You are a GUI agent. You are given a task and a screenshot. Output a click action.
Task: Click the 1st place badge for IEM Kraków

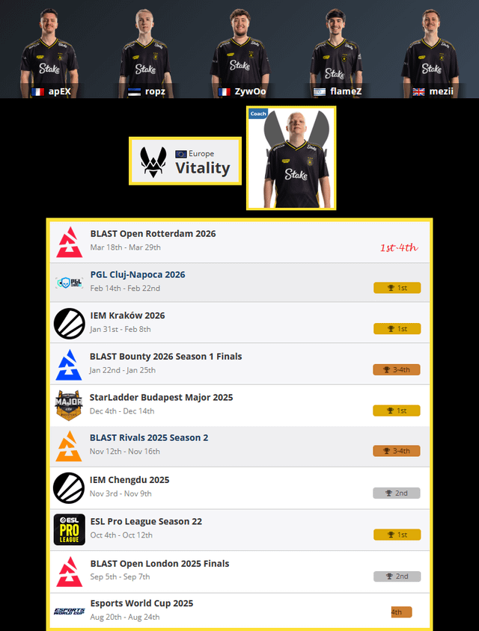pos(397,329)
